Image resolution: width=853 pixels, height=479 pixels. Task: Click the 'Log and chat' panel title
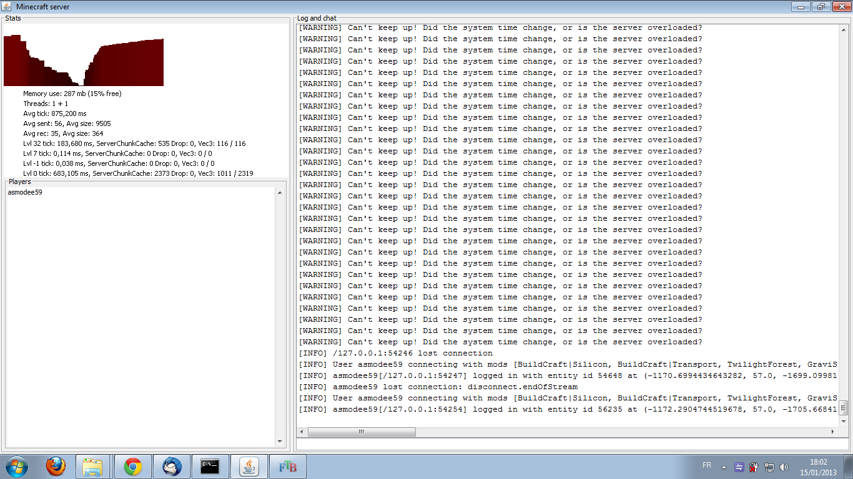pos(317,19)
